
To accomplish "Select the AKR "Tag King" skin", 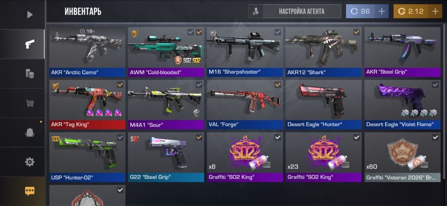I will (x=87, y=104).
